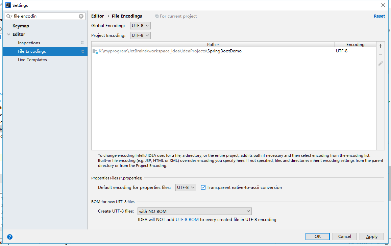The height and width of the screenshot is (246, 391).
Task: Add a new path with the plus icon
Action: point(380,46)
